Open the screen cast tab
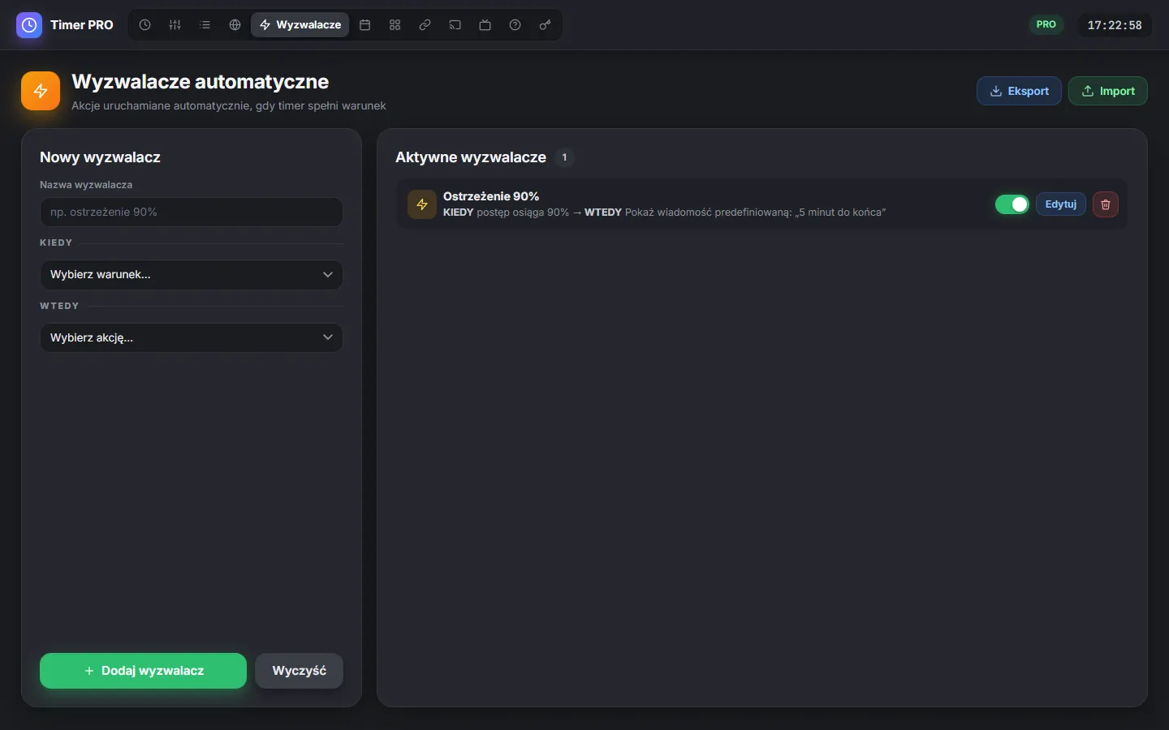1169x730 pixels. pos(455,25)
